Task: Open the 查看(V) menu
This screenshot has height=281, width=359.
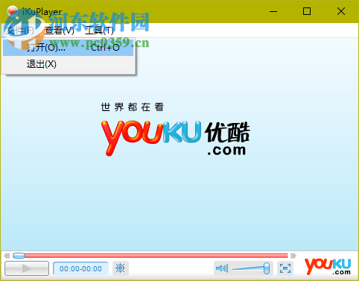Action: 60,31
